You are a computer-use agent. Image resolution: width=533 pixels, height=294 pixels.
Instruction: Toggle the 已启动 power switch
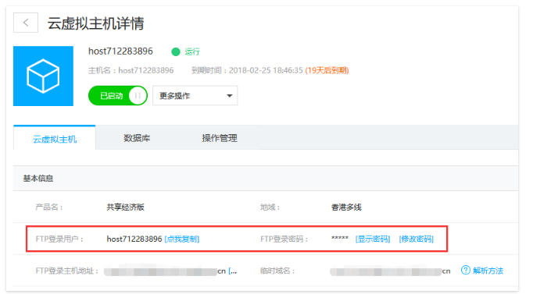pos(117,96)
